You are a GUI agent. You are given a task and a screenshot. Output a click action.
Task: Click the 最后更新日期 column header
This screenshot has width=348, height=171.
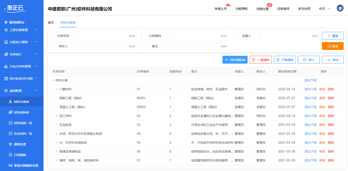click(287, 71)
